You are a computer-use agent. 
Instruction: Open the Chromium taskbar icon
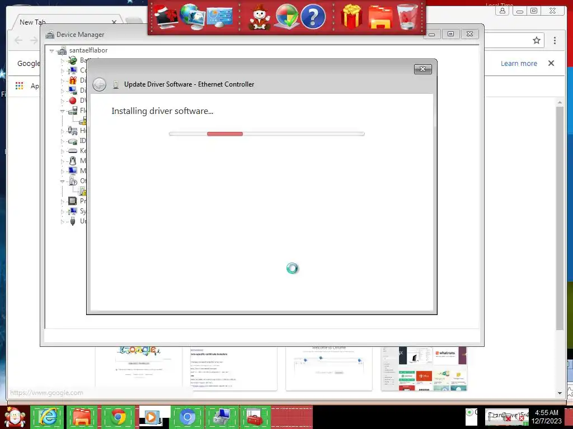[187, 417]
